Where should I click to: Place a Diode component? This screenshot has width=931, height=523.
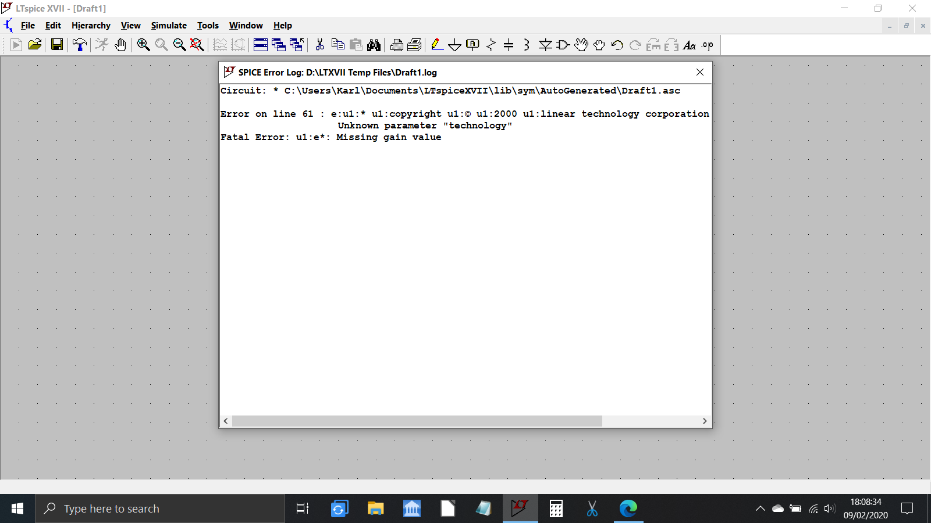545,45
